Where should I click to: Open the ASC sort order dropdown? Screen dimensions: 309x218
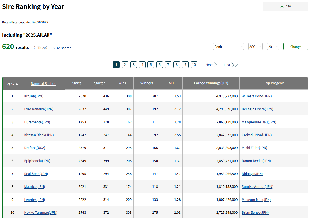click(x=255, y=47)
